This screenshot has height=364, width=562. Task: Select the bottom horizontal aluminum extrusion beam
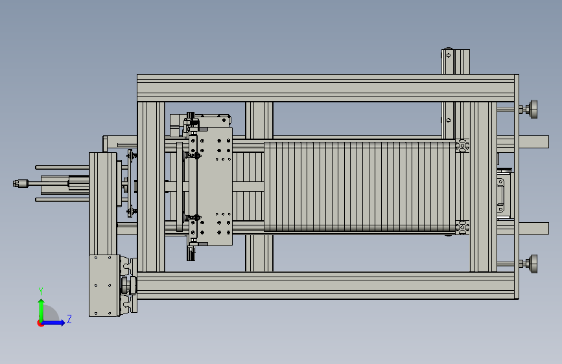coord(326,286)
